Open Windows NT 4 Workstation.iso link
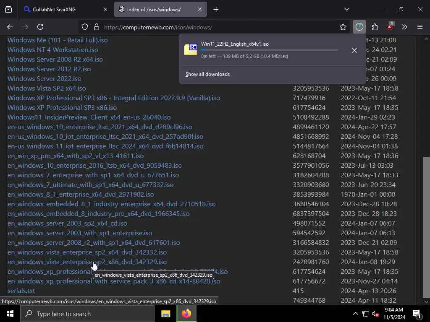This screenshot has height=322, width=430. 52,50
